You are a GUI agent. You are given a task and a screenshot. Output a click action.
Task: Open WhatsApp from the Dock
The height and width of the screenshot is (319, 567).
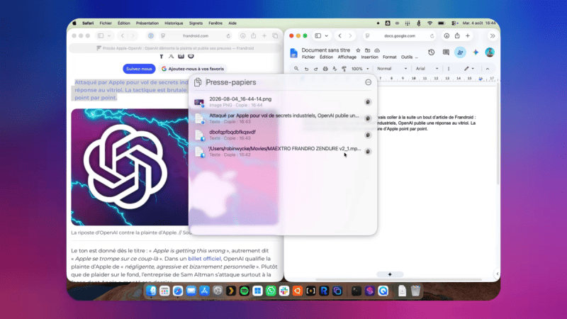(271, 291)
